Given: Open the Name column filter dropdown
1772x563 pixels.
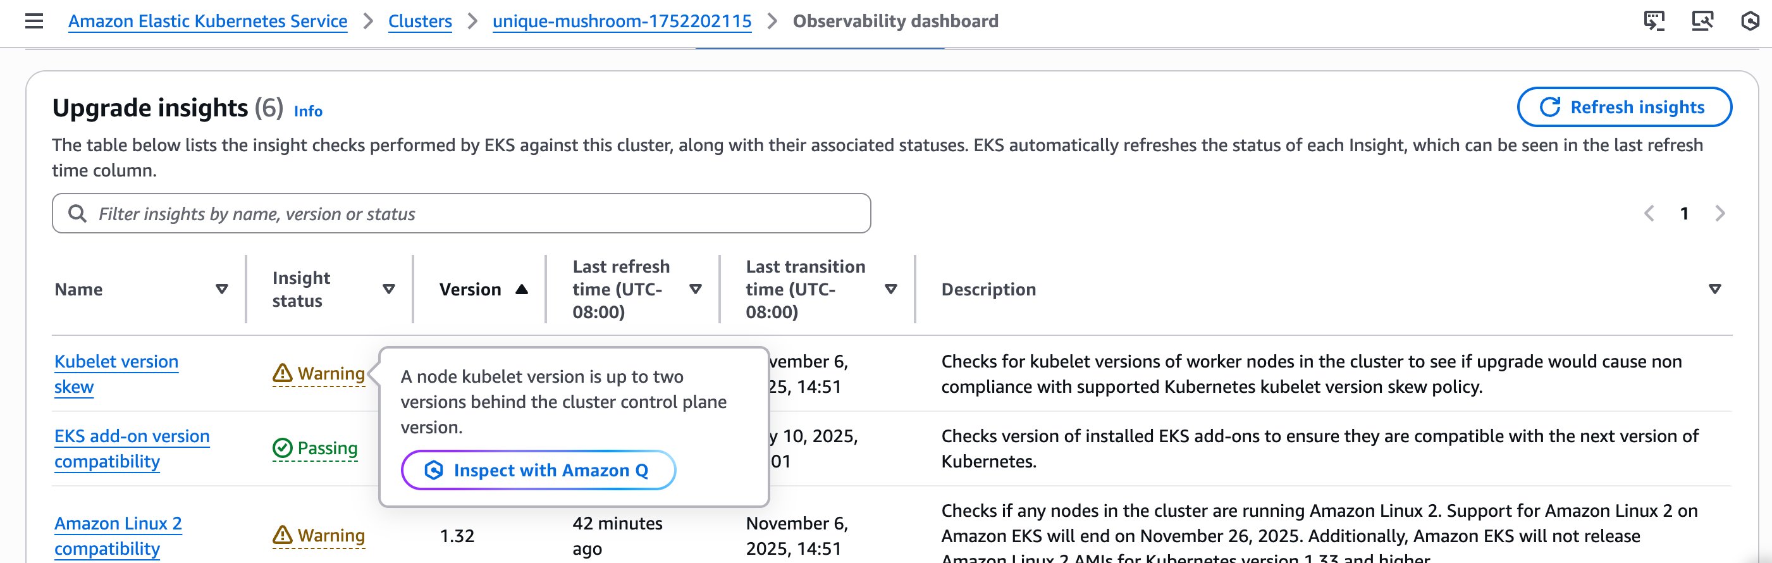Looking at the screenshot, I should pos(221,289).
